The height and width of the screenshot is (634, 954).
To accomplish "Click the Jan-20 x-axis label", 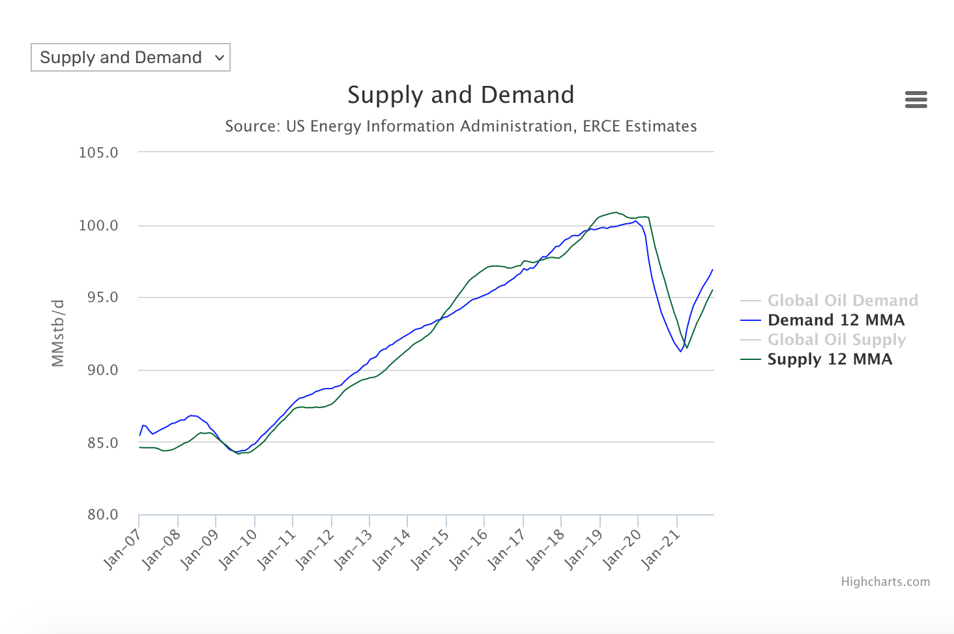I will point(622,549).
